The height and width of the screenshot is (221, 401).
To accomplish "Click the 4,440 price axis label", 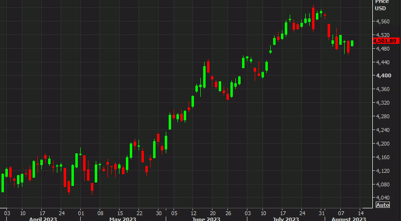I will pyautogui.click(x=383, y=62).
